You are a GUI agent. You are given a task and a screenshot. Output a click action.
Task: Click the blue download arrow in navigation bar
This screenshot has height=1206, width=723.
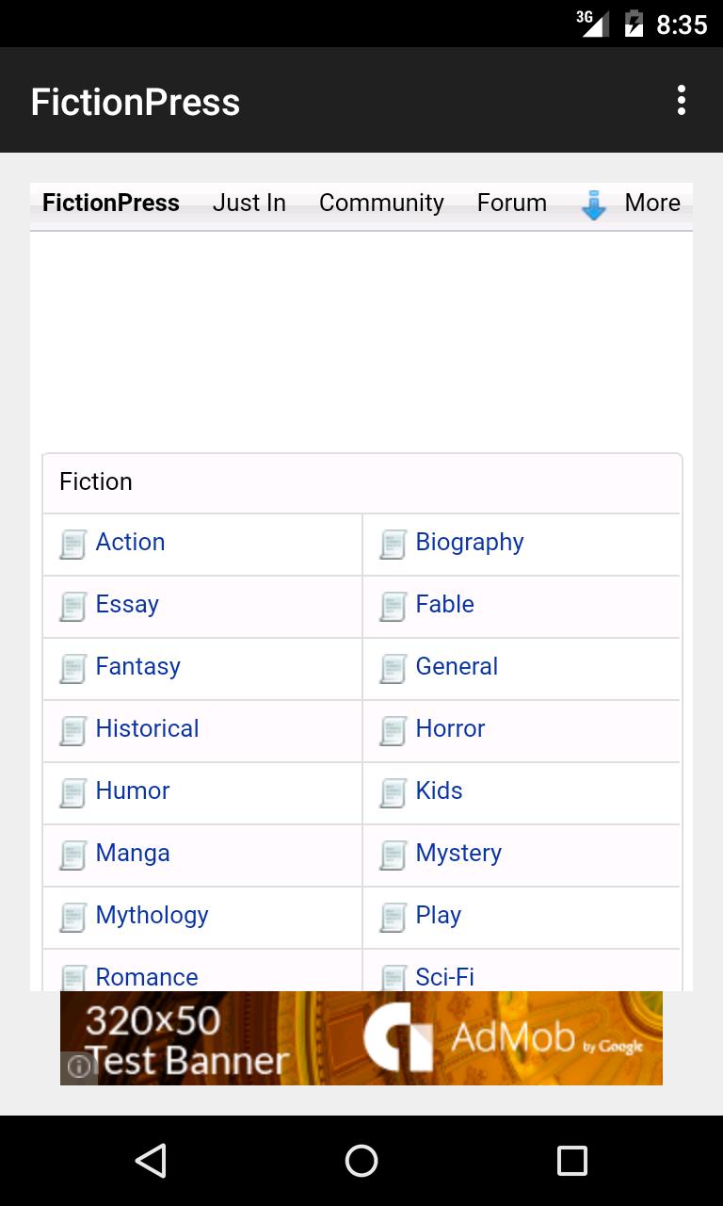(x=593, y=204)
